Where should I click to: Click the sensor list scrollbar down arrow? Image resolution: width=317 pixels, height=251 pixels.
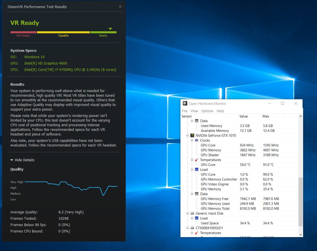tap(301, 234)
